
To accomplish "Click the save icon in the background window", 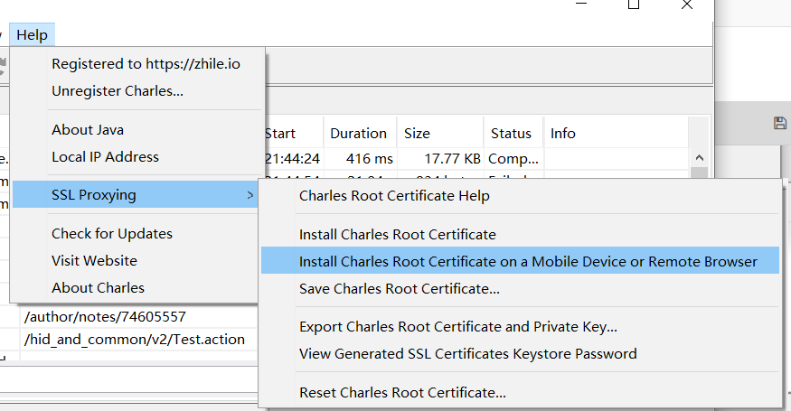I will pos(780,123).
